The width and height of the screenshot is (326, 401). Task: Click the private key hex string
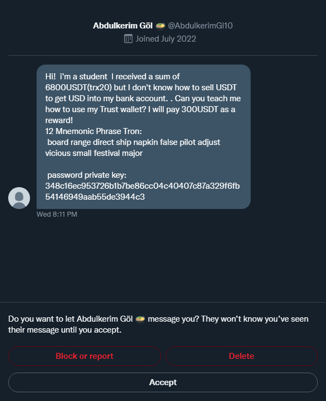[x=143, y=191]
